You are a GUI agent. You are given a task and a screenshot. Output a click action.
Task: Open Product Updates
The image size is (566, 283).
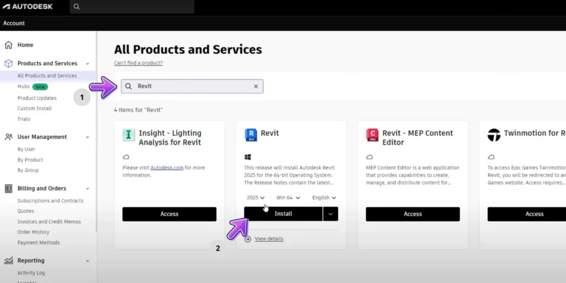pos(37,98)
